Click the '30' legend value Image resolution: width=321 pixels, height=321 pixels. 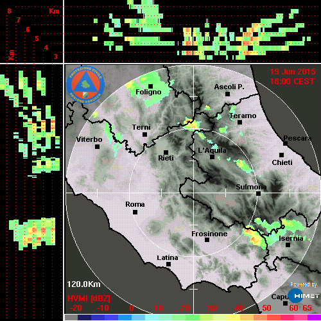click(213, 308)
